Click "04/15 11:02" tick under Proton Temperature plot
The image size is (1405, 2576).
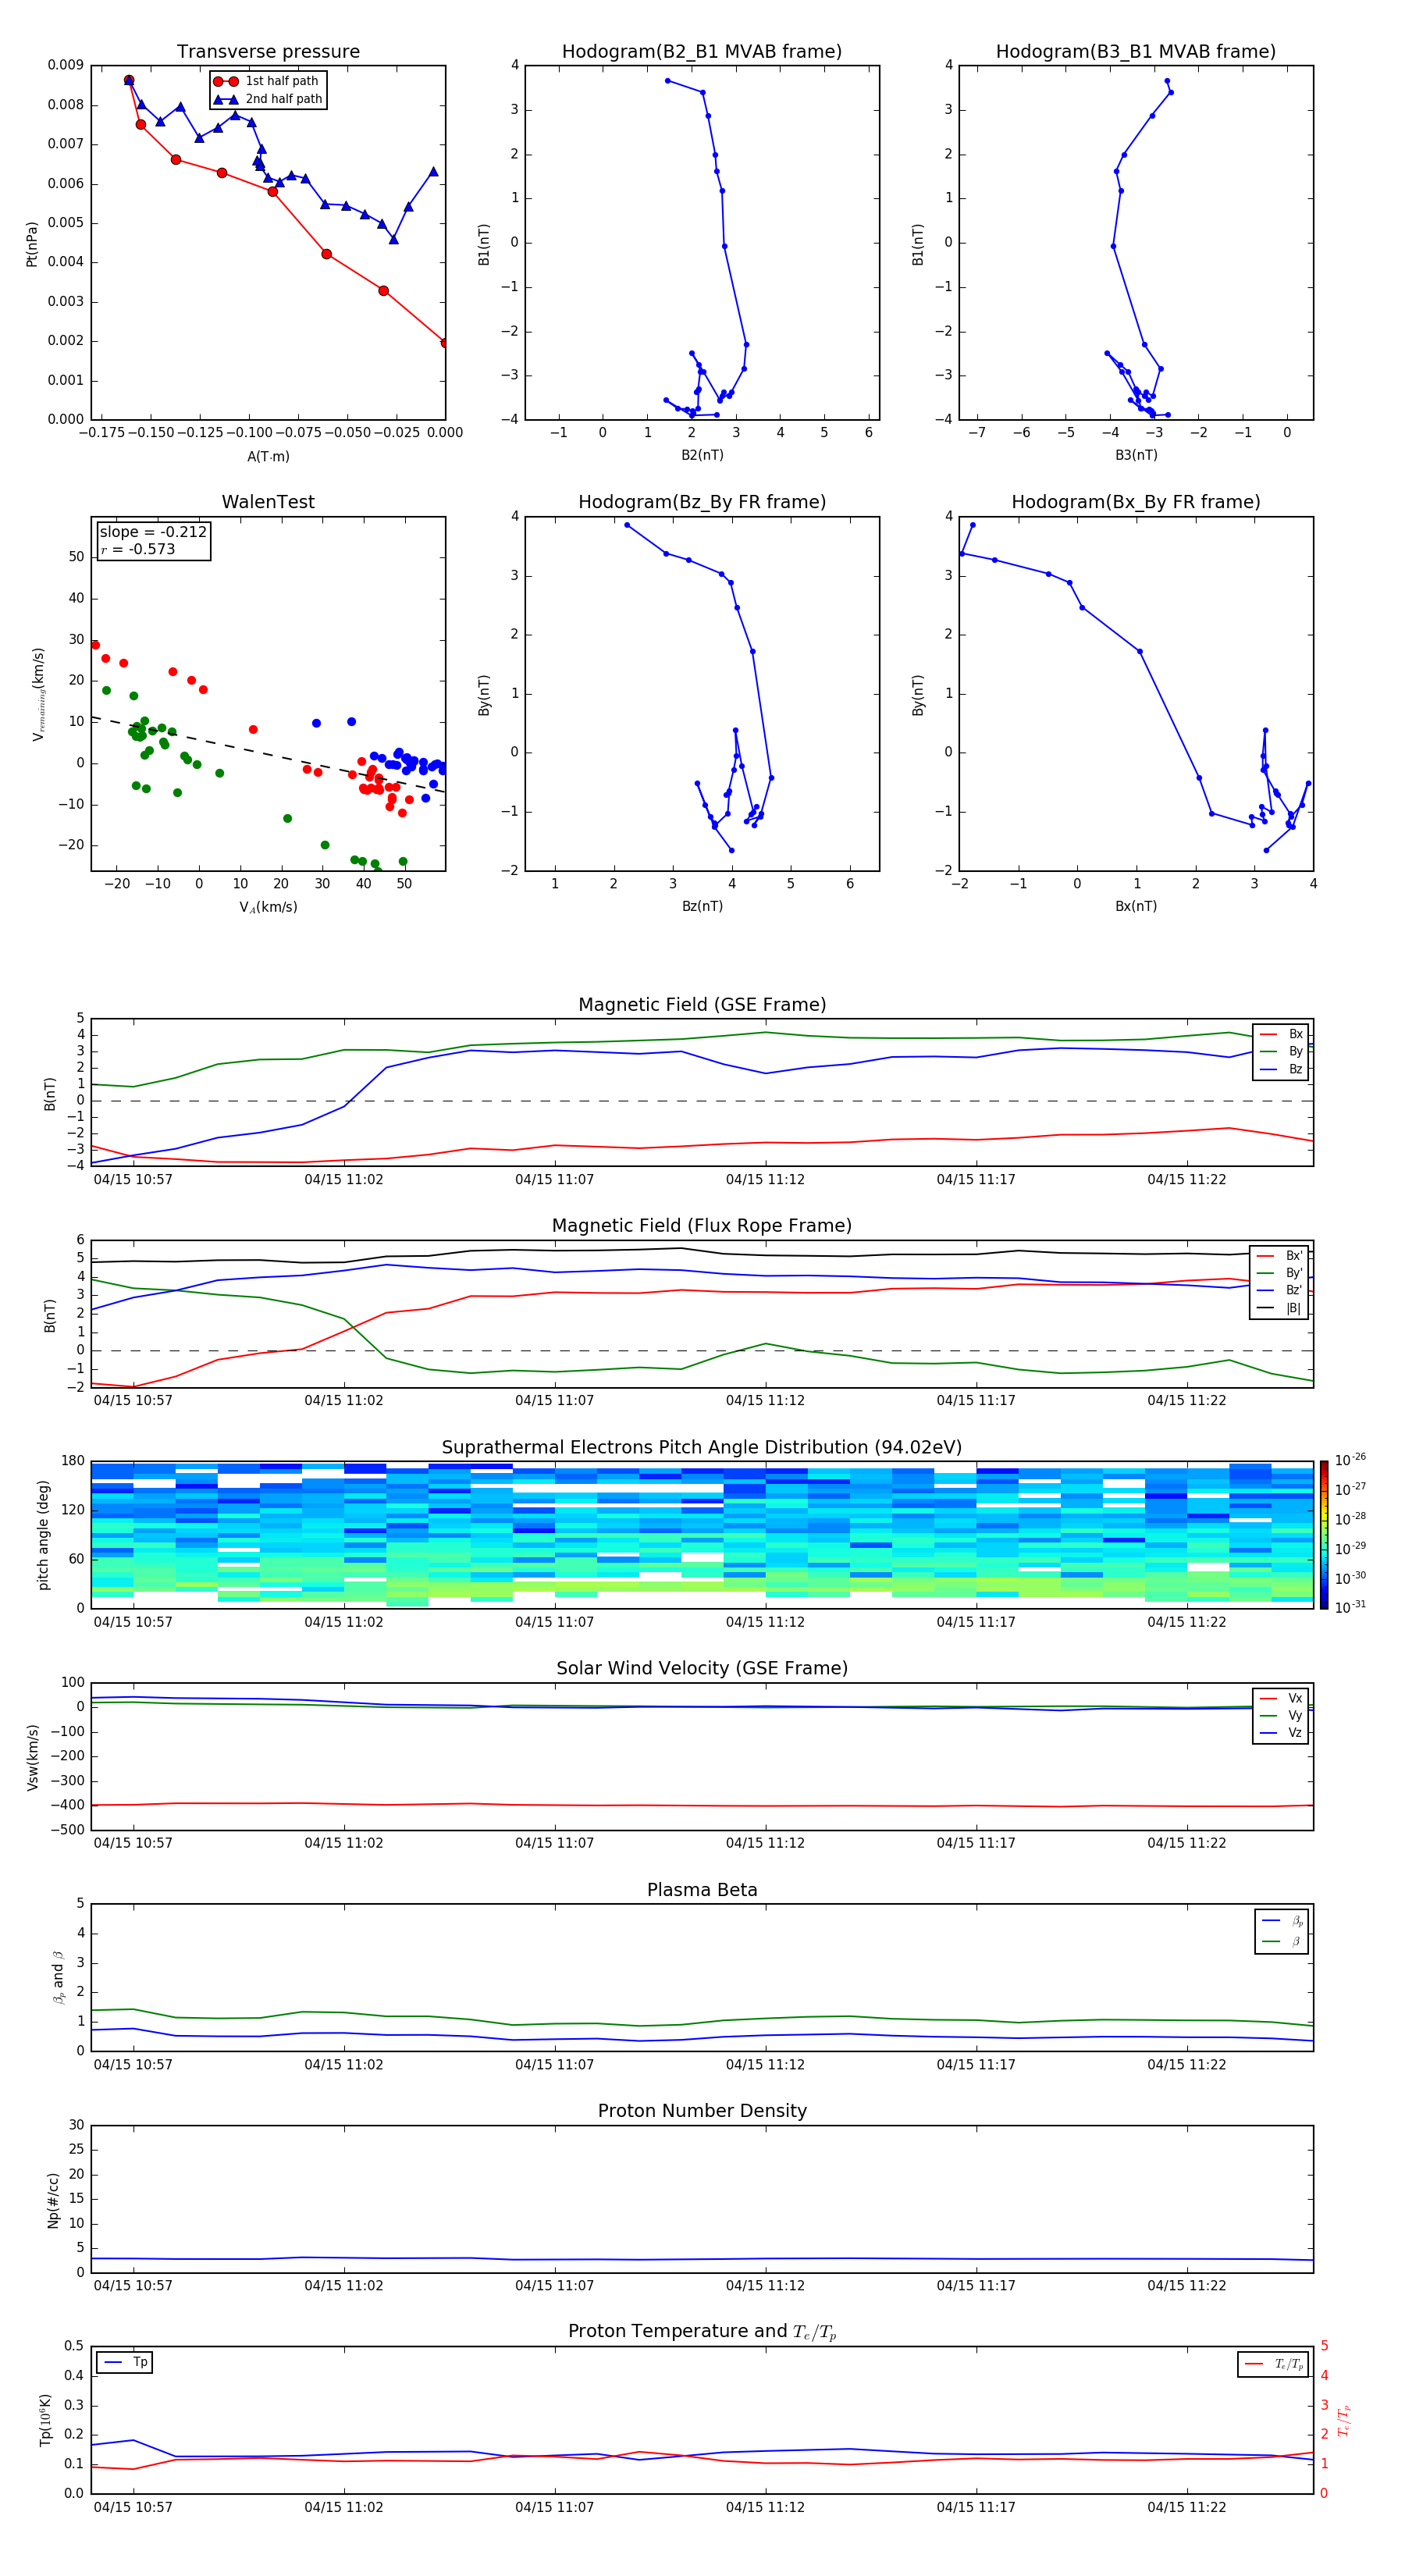(x=344, y=2507)
